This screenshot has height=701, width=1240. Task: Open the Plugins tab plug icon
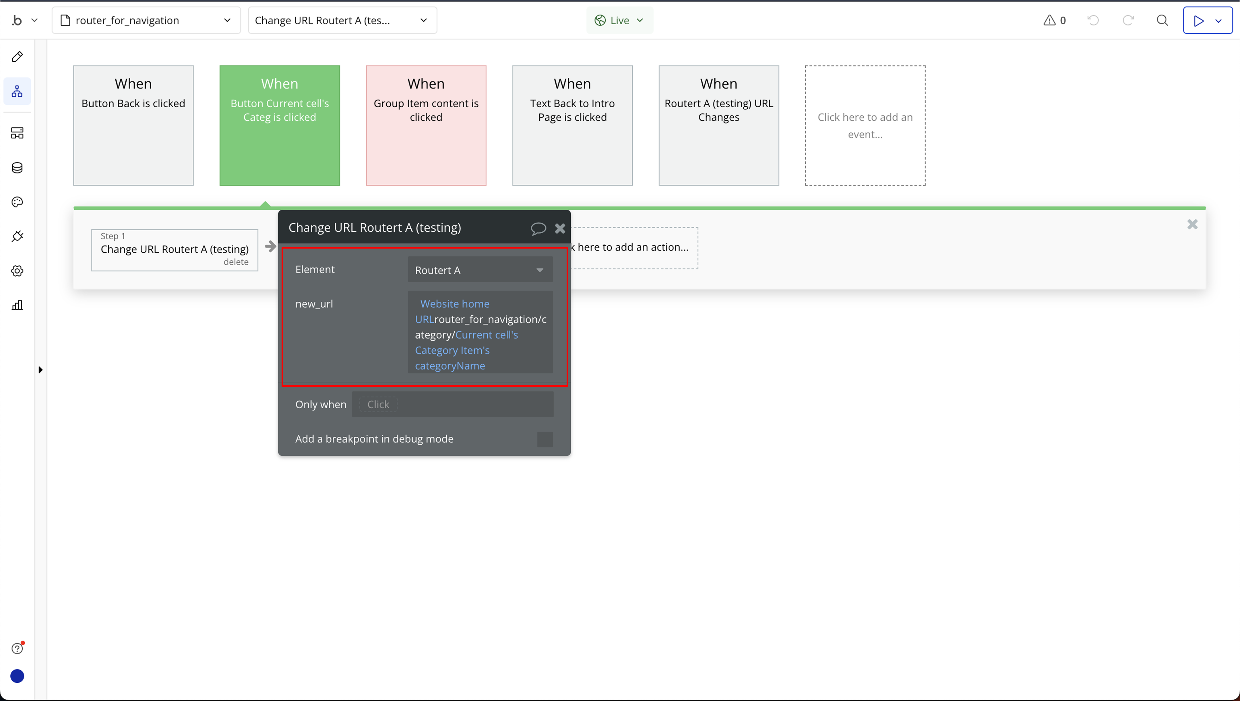(x=17, y=237)
